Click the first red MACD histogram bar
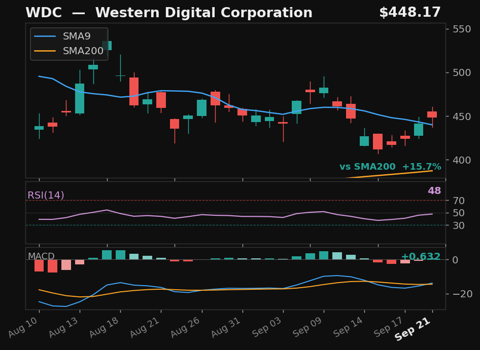480x350 pixels. tap(39, 265)
